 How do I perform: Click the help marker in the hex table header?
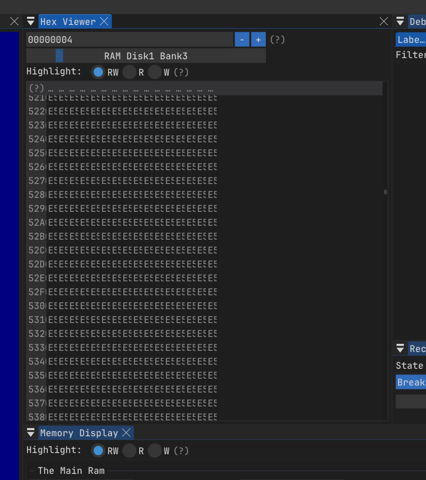(36, 88)
